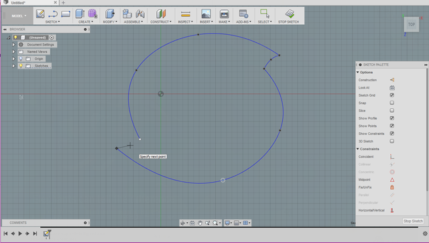Apply the Midpoint constraint icon
This screenshot has height=243, width=429.
pos(392,180)
